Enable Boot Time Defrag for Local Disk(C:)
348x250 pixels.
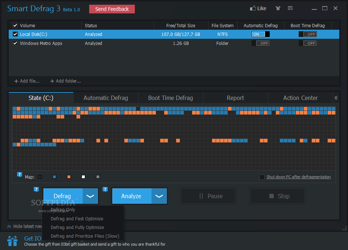click(308, 34)
